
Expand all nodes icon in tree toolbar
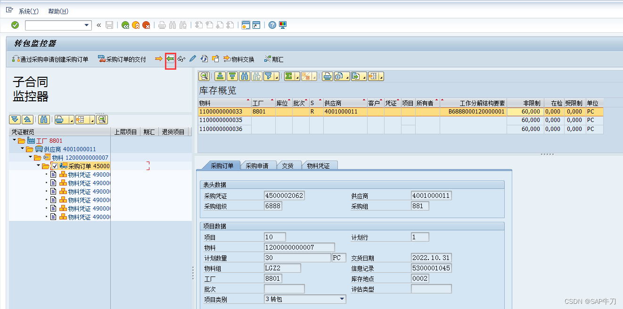[x=15, y=120]
